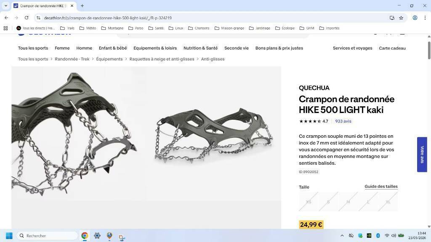This screenshot has width=431, height=242.
Task: Open the Seconde vie menu
Action: (237, 48)
